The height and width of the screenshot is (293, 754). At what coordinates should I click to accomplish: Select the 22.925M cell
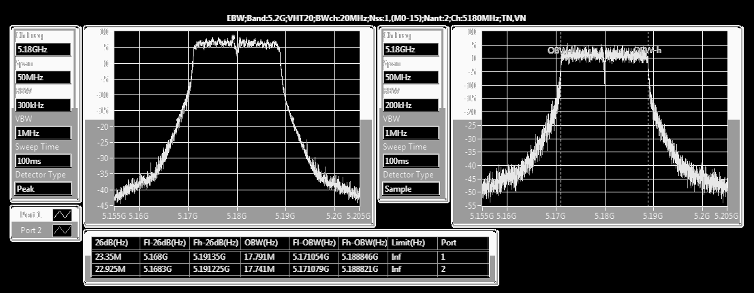click(x=115, y=269)
